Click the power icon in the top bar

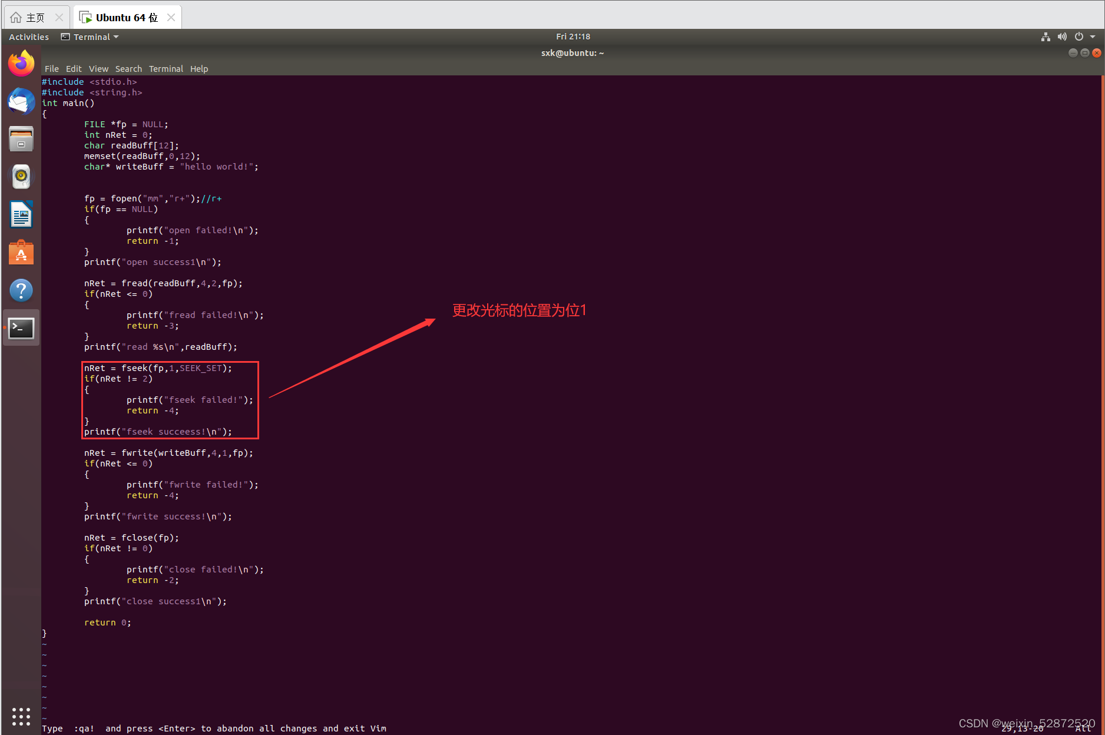click(1078, 37)
